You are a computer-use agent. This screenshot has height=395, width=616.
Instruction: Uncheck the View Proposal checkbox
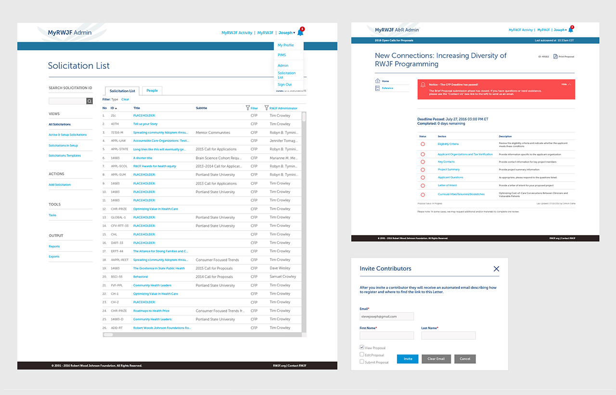point(362,347)
